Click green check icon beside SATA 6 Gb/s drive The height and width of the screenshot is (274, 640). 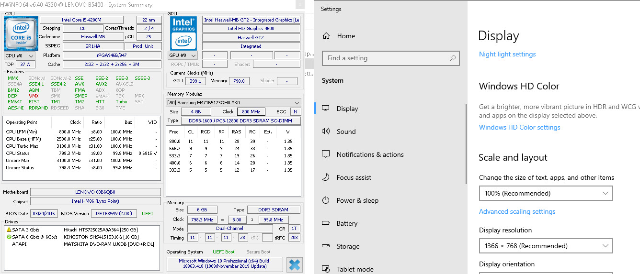coord(9,237)
